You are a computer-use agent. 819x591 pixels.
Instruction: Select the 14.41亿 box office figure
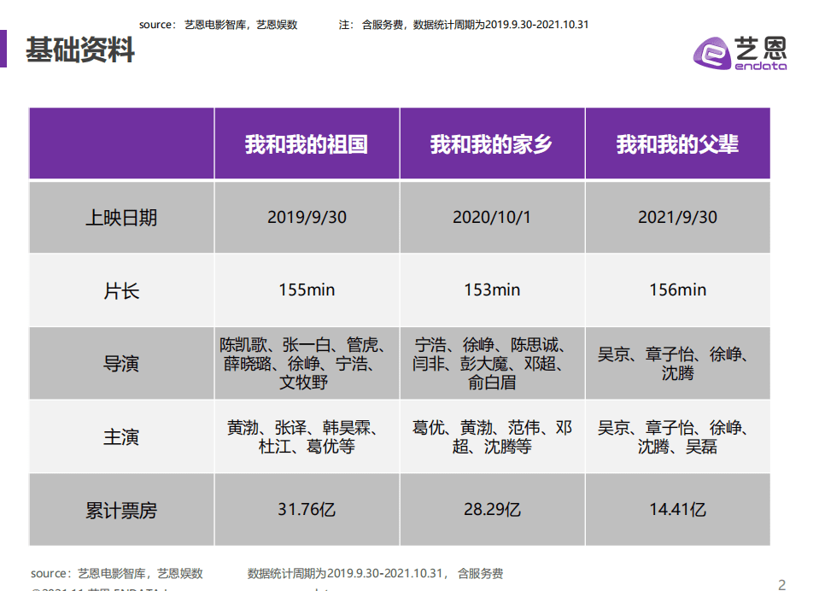pyautogui.click(x=677, y=510)
